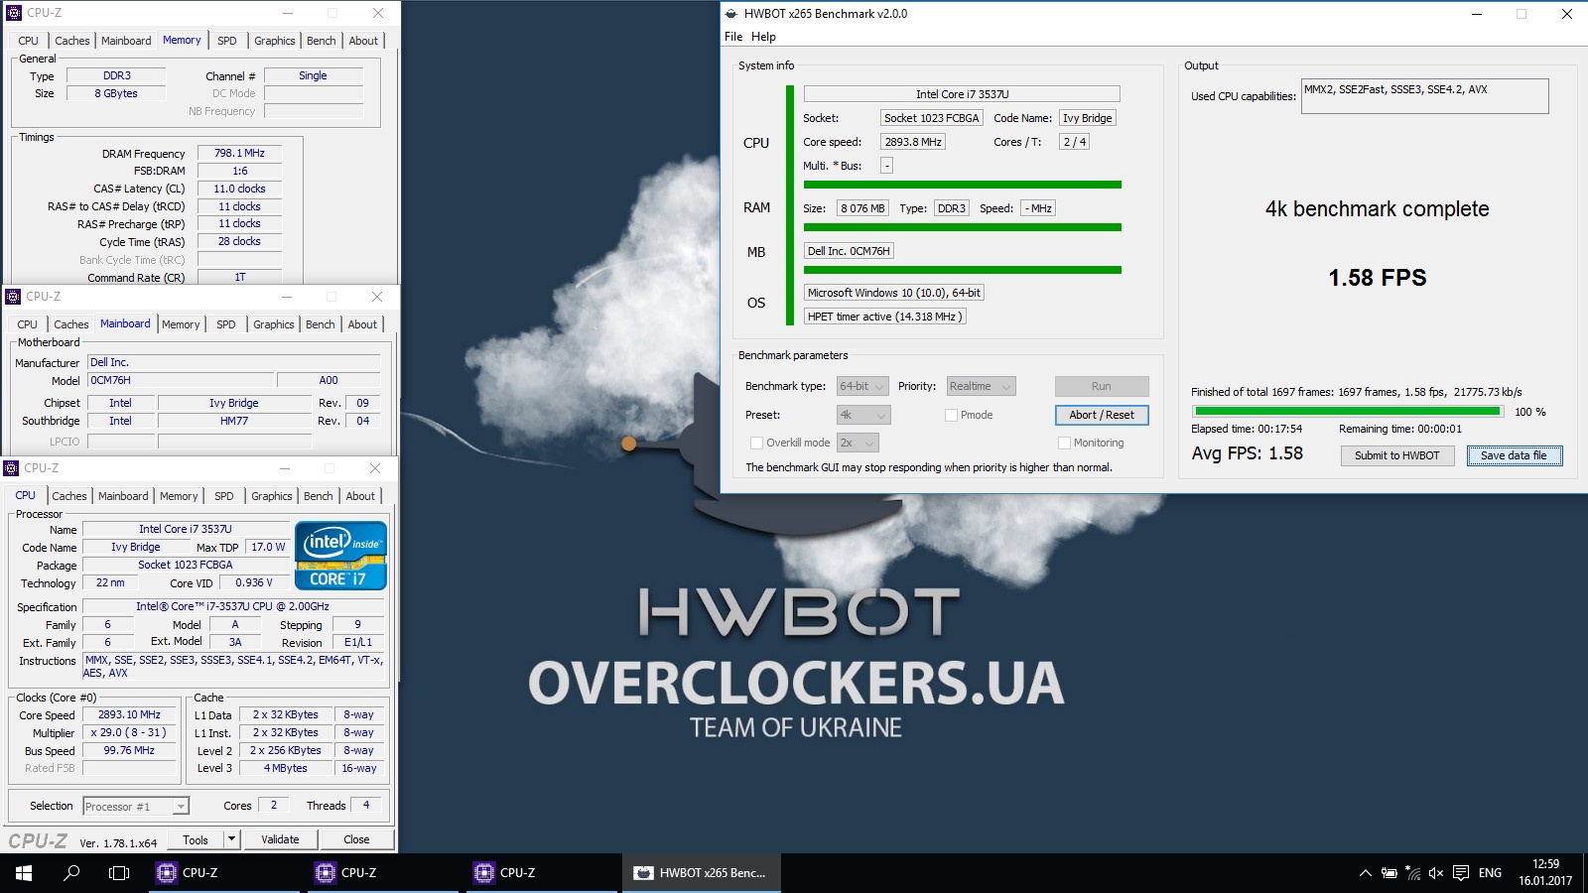Open Graphics tab in the CPU-tab CPU-Z window

coord(272,496)
